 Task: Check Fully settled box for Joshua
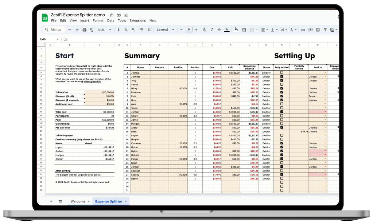point(281,73)
